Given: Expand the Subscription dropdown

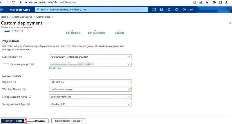Looking at the screenshot, I should [90, 57].
